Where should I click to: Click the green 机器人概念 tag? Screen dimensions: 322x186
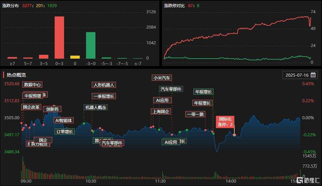pos(96,107)
